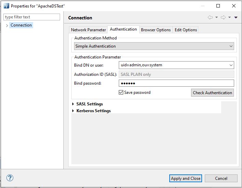Open the view menu triangle icon

[236, 17]
